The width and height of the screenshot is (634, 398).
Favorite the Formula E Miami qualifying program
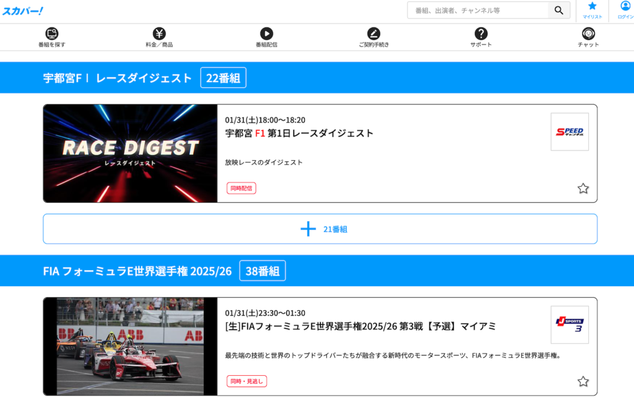coord(583,381)
